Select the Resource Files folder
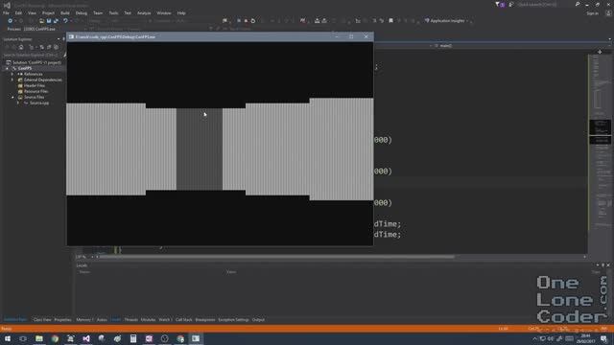 [36, 91]
